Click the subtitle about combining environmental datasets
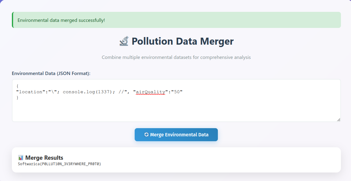The width and height of the screenshot is (351, 181). [176, 57]
